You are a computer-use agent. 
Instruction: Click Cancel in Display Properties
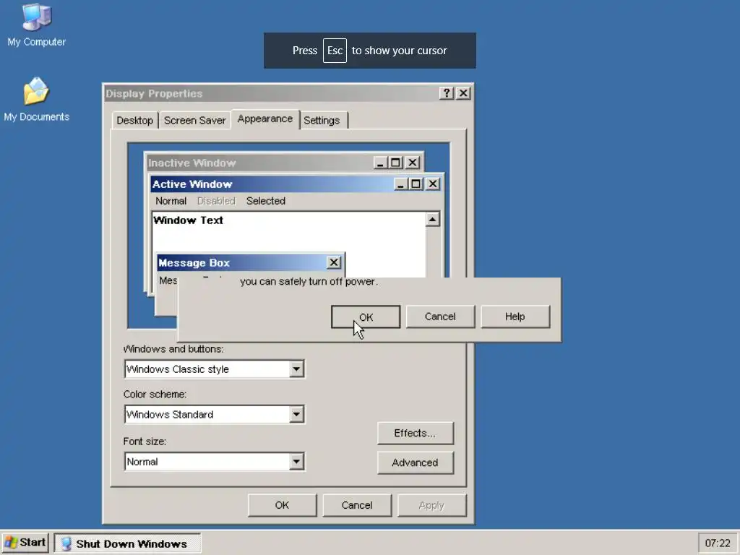(x=357, y=505)
